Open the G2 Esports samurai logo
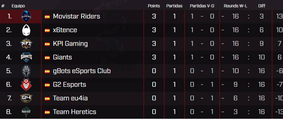Screen dimensions: 283x119 26,85
